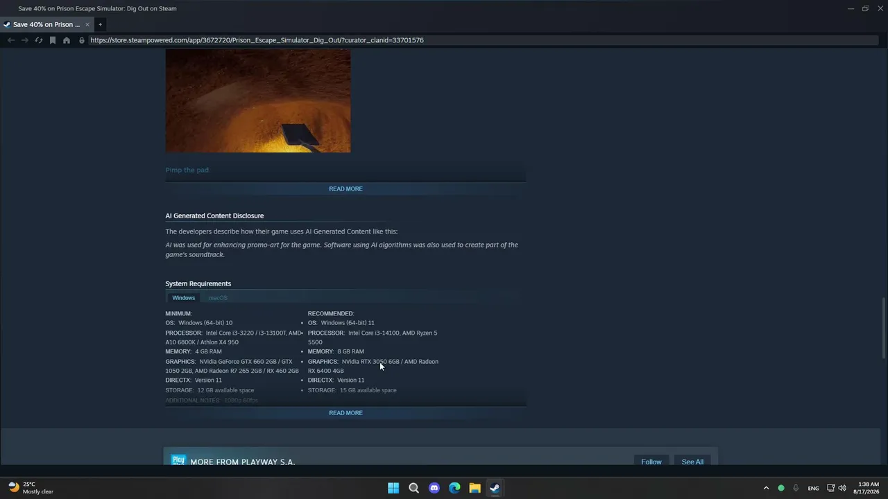Open network settings tray icon
The image size is (888, 499).
coord(830,488)
